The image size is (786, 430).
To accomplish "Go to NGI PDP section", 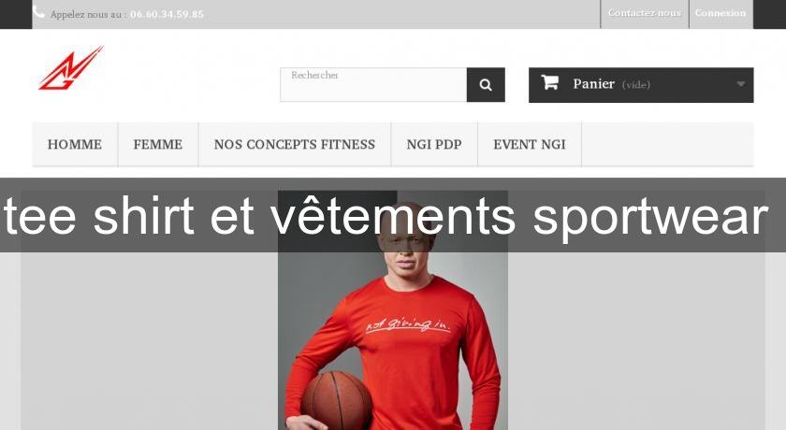I will tap(434, 144).
